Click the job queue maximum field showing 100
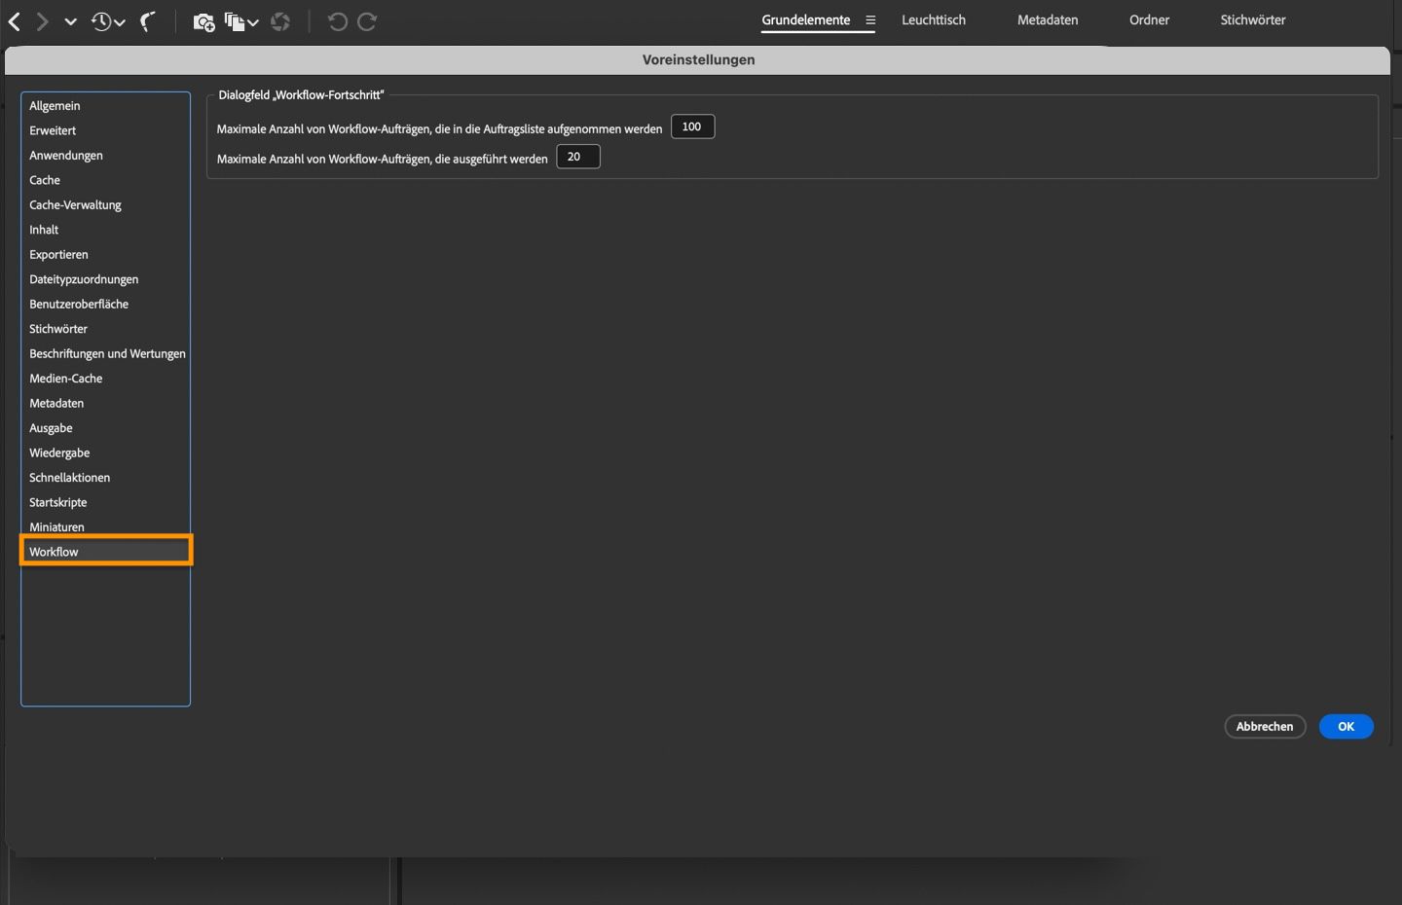Image resolution: width=1402 pixels, height=905 pixels. point(692,127)
